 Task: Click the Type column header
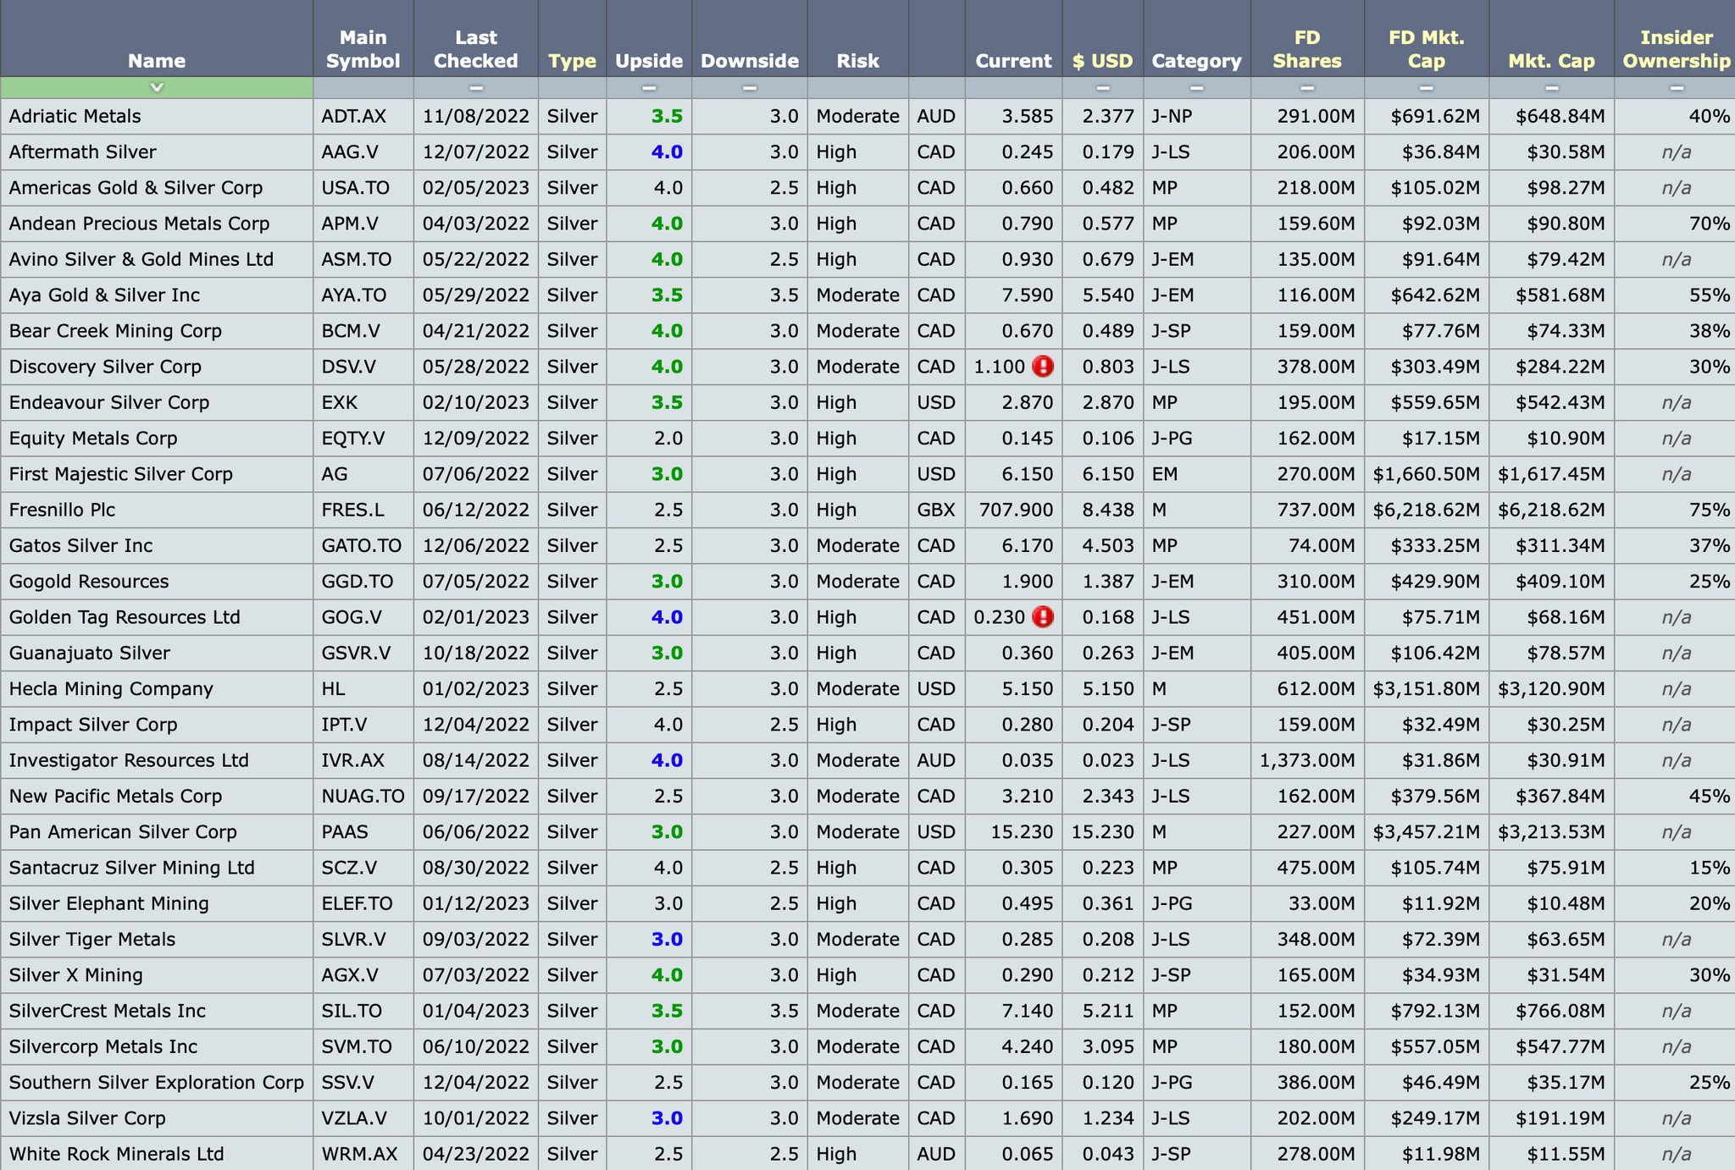572,61
